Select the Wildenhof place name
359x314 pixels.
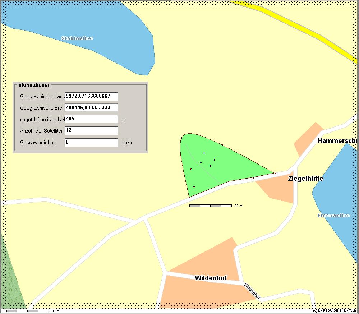[211, 278]
